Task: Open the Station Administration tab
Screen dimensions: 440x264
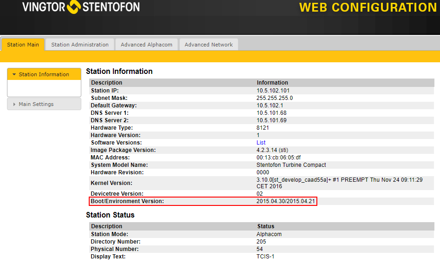Action: click(80, 45)
